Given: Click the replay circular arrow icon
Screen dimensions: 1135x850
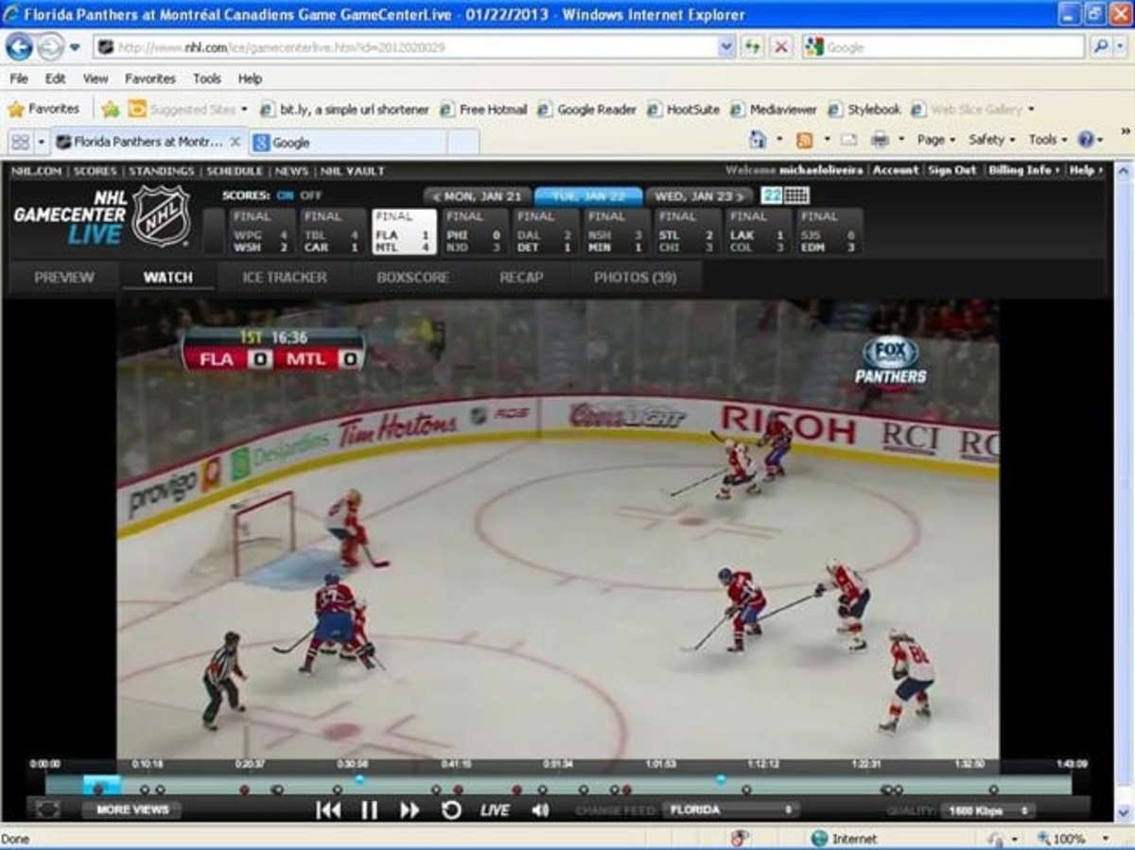Looking at the screenshot, I should point(451,810).
